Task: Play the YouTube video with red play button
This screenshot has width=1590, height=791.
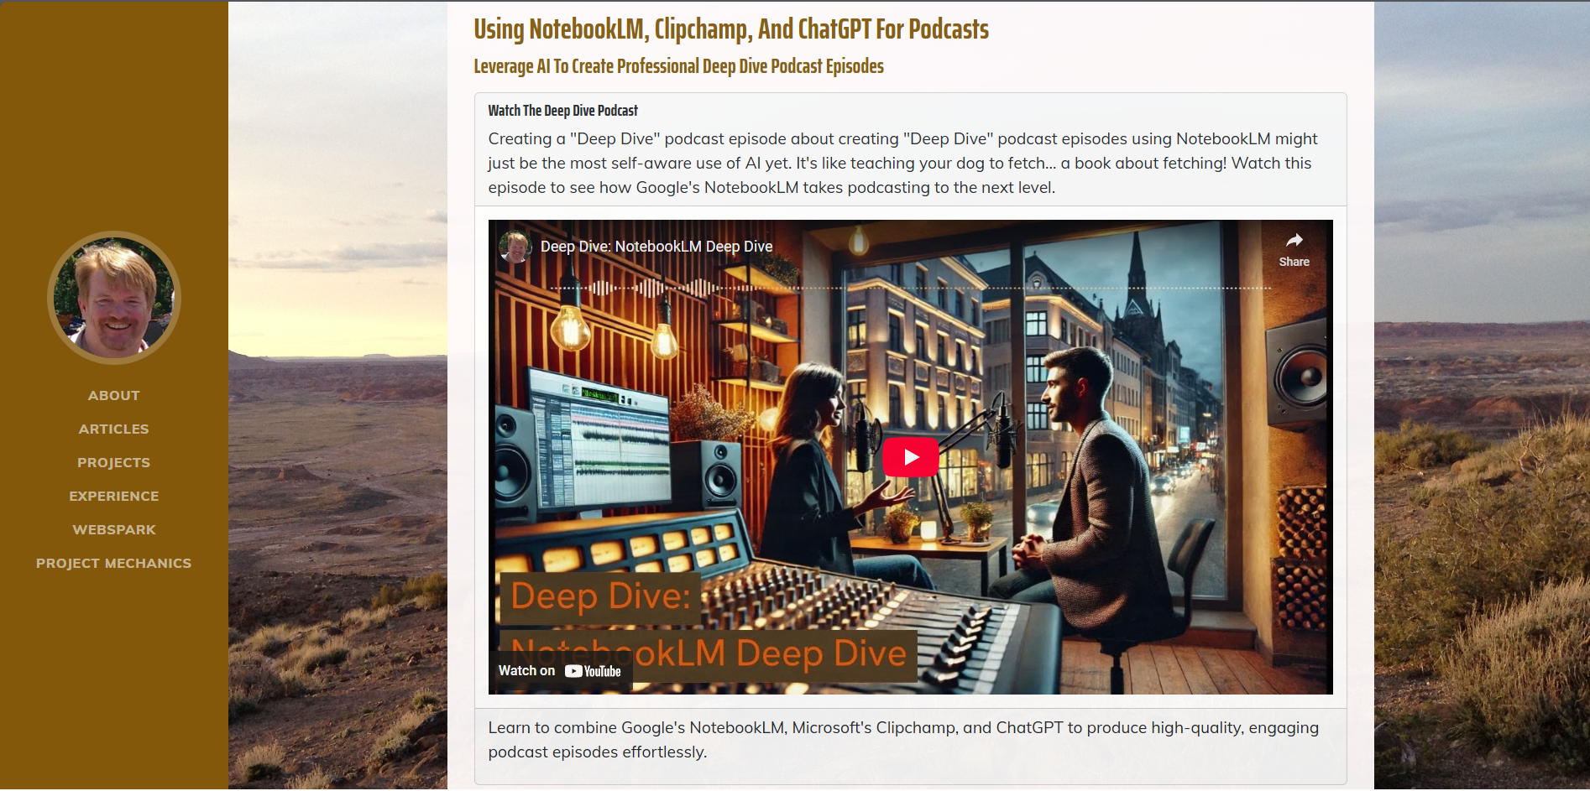Action: (x=911, y=457)
